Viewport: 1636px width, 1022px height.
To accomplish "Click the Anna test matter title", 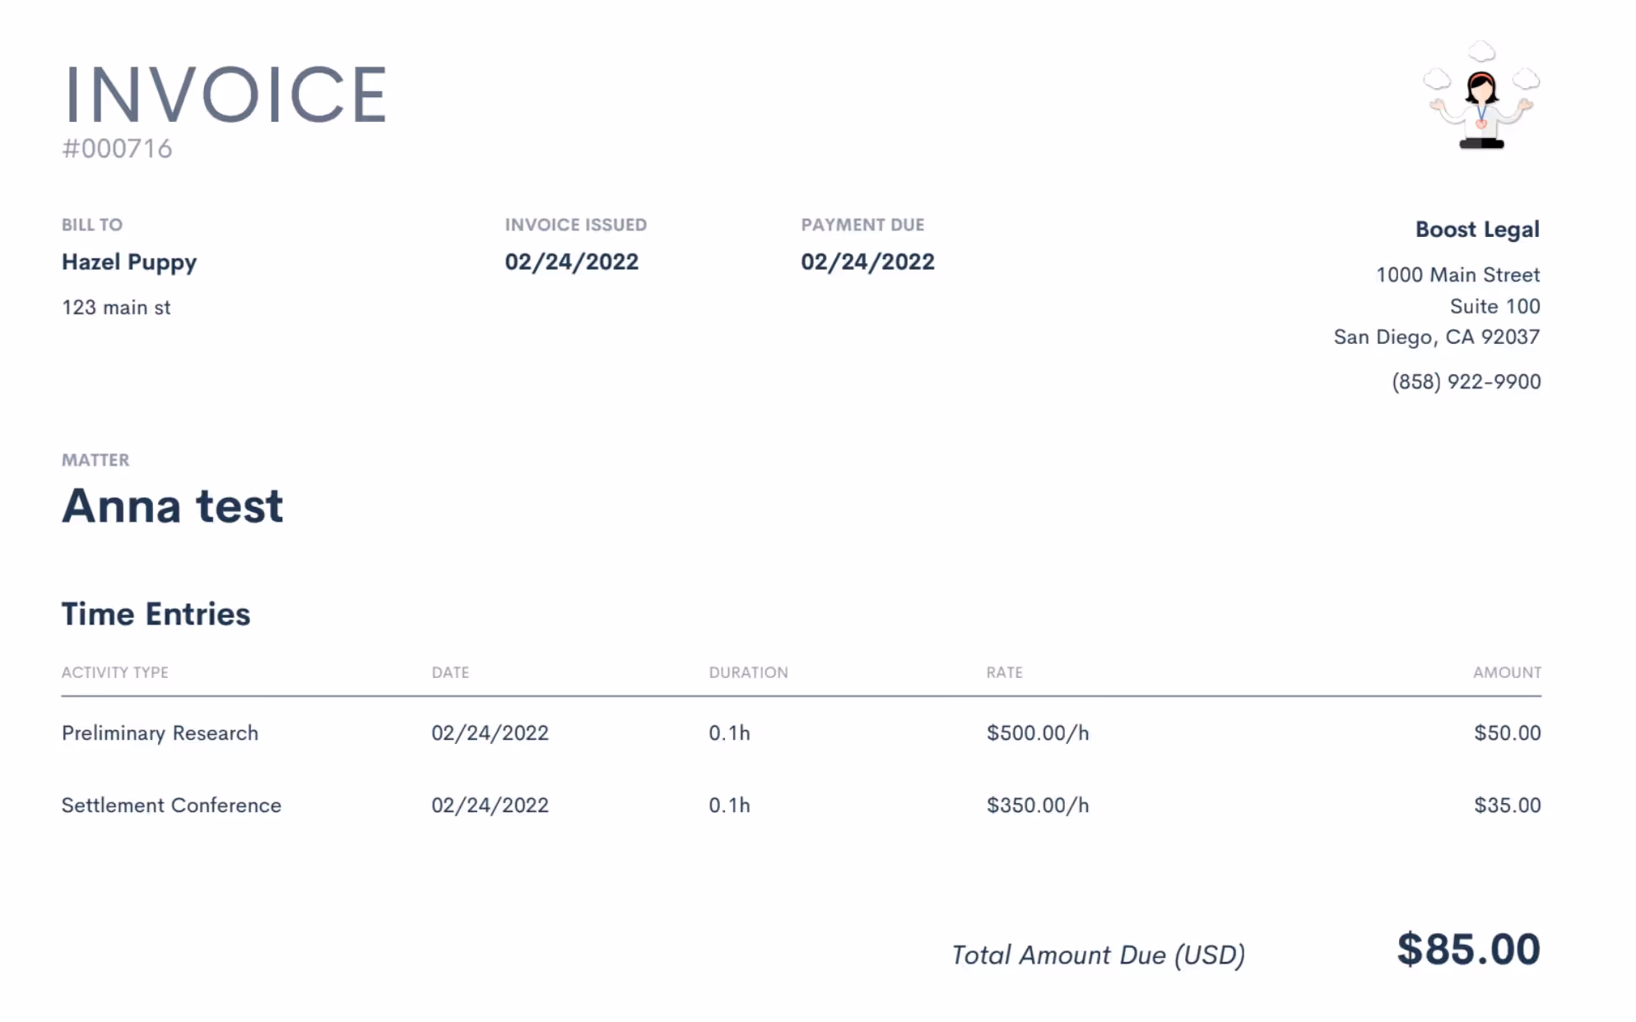I will coord(173,505).
